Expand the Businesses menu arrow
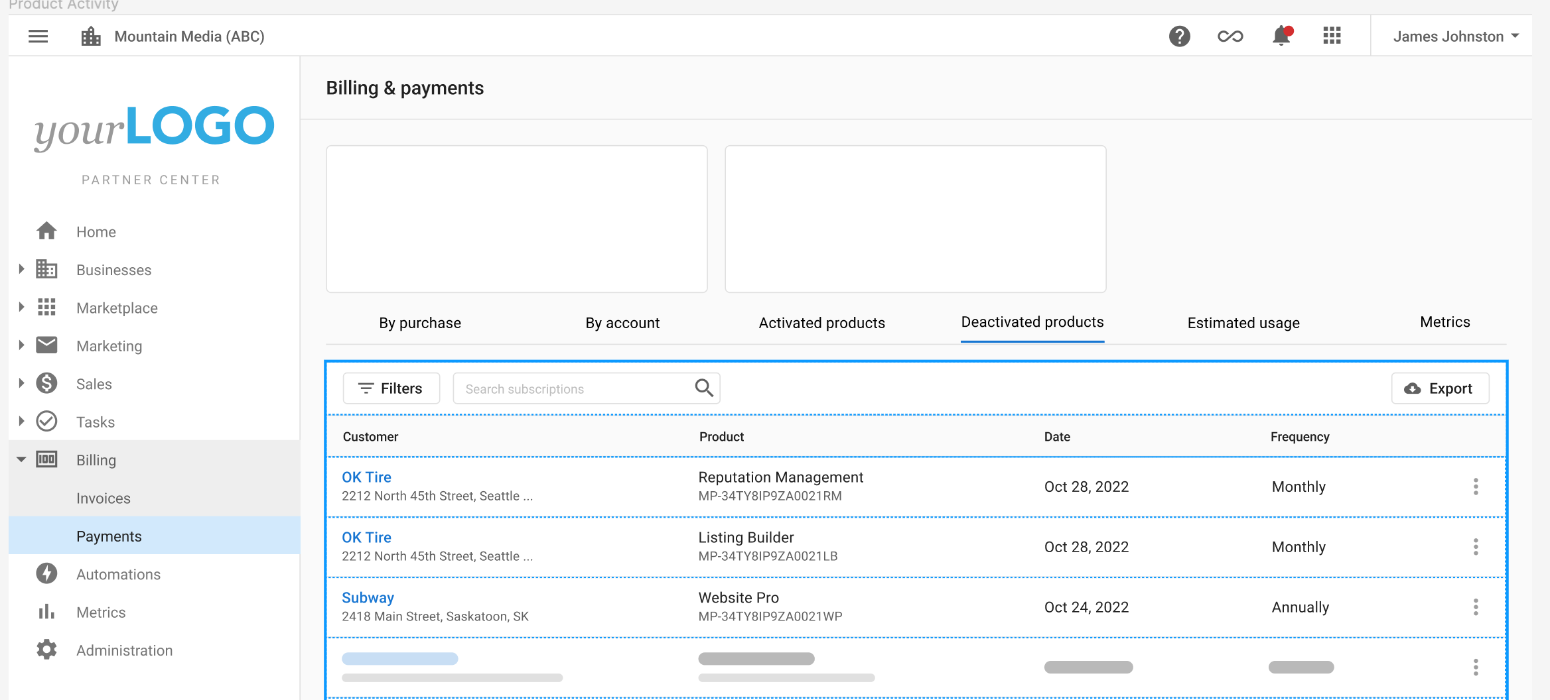Screen dimensions: 1550x700 pos(21,269)
